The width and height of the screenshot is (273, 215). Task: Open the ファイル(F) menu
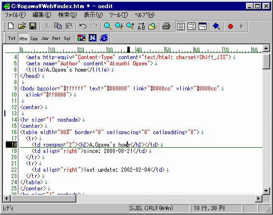click(x=15, y=15)
